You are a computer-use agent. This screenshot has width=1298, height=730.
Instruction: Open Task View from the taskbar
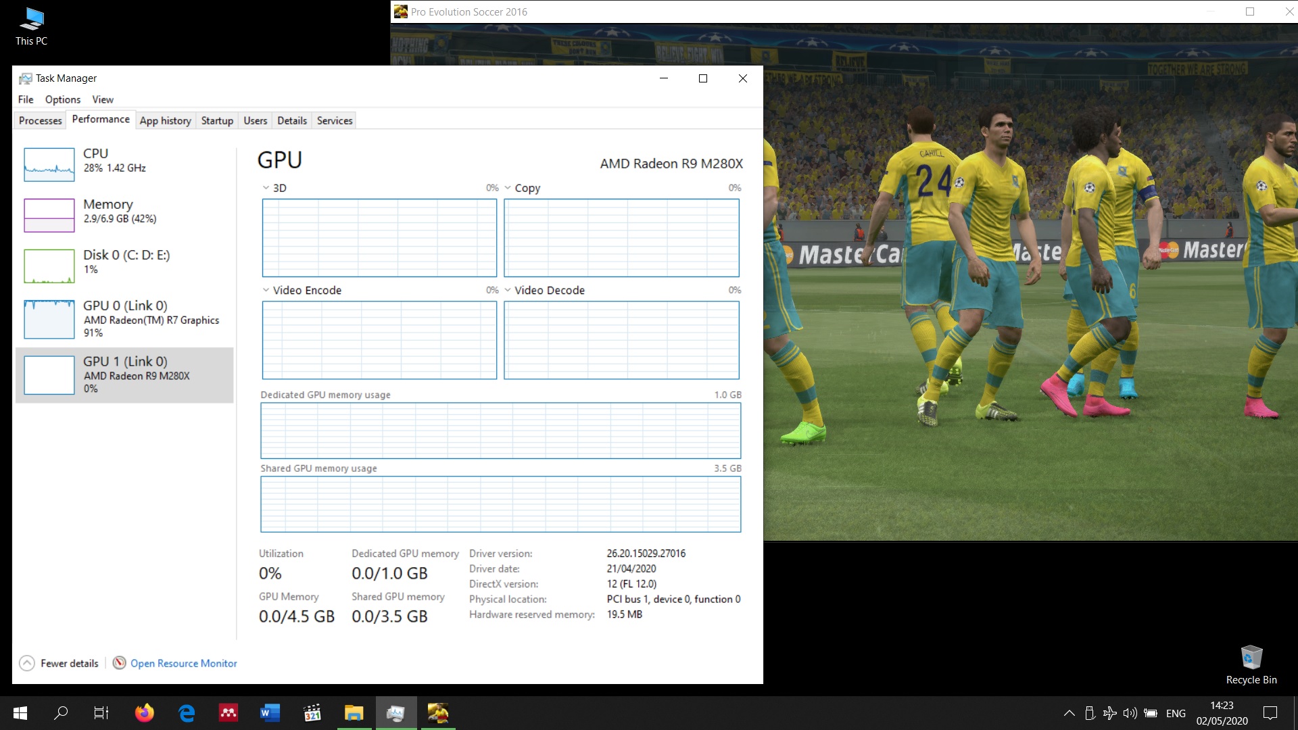pyautogui.click(x=101, y=713)
